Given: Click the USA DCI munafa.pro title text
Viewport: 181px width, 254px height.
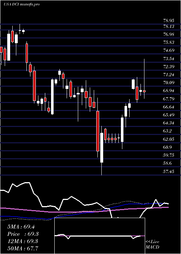Looking at the screenshot, I should [x=21, y=4].
